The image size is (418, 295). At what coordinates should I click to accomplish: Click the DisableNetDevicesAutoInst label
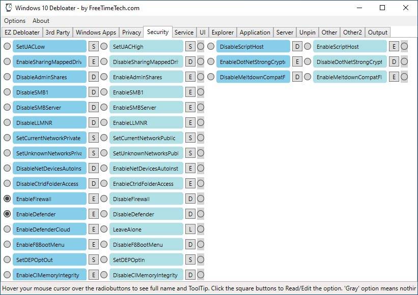click(x=49, y=168)
